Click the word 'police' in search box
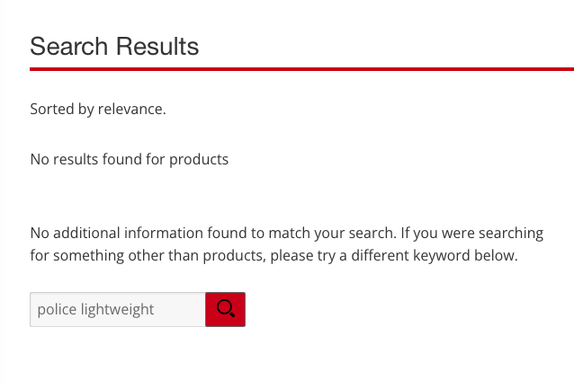 (x=57, y=309)
